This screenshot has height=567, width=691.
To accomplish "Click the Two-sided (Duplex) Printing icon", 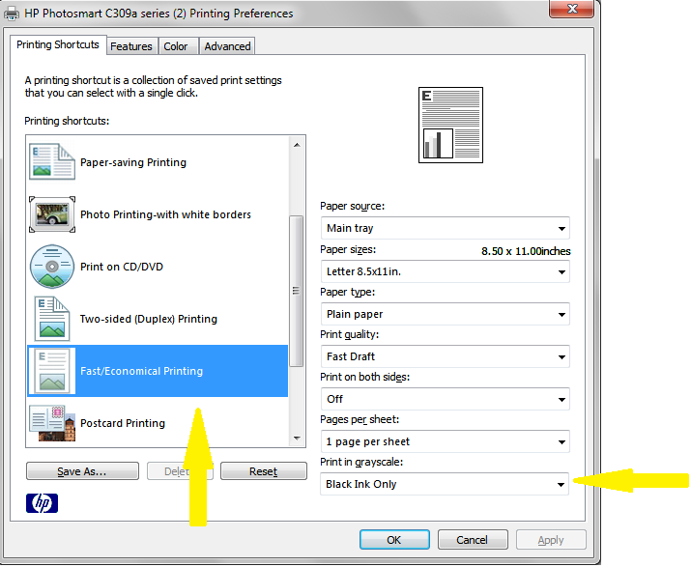I will pyautogui.click(x=52, y=319).
